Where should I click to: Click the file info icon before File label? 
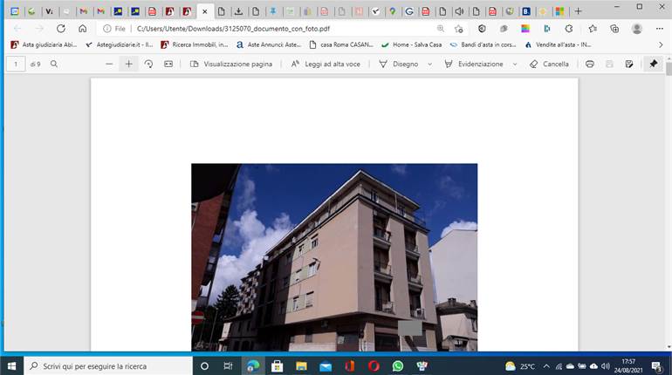click(107, 29)
